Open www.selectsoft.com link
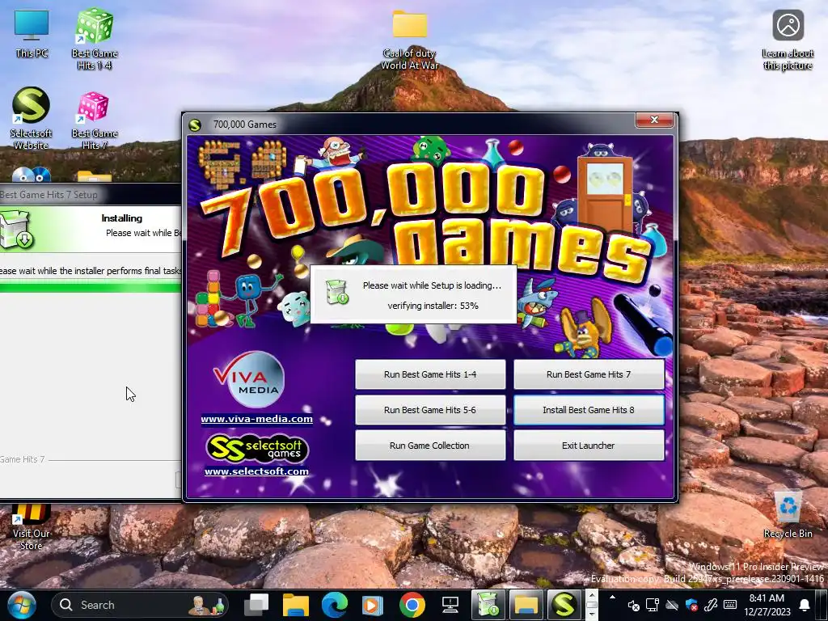The height and width of the screenshot is (621, 828). pyautogui.click(x=256, y=471)
